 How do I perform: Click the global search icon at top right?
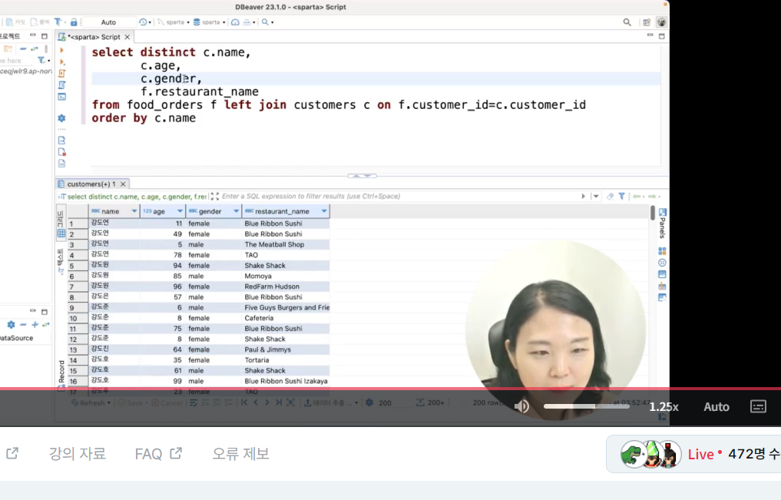pos(627,22)
